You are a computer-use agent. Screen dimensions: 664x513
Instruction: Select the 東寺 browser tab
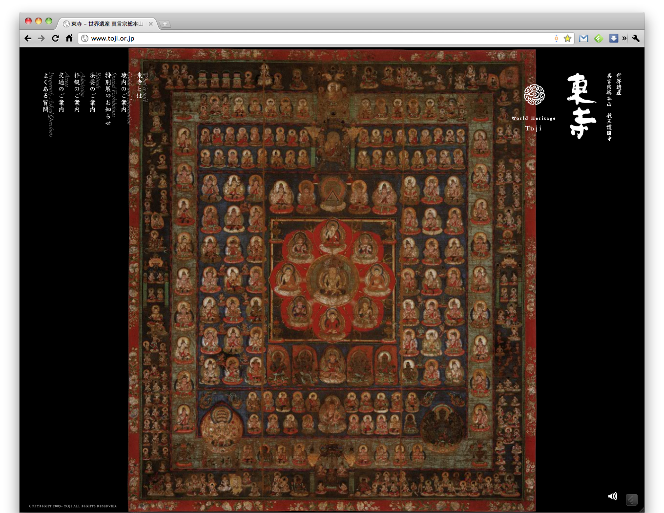coord(107,23)
